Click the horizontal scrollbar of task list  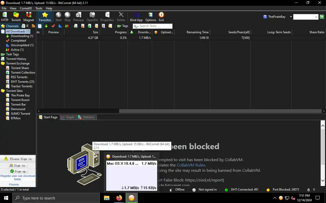coord(220,111)
